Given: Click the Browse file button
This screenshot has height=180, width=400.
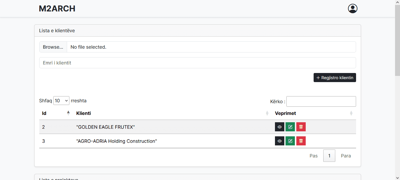Looking at the screenshot, I should pos(53,47).
